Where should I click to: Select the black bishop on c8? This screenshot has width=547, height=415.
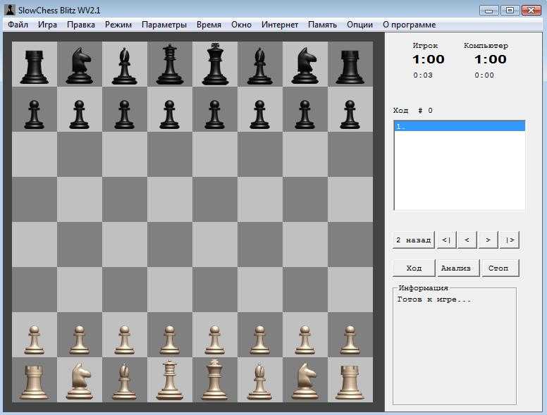click(x=124, y=66)
